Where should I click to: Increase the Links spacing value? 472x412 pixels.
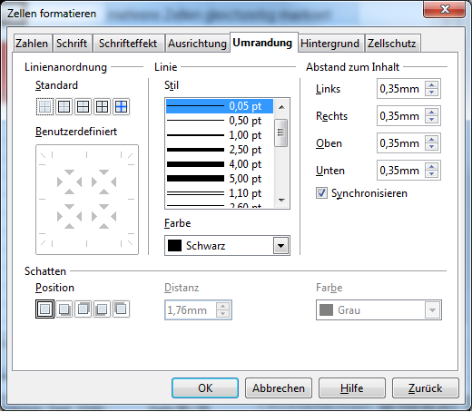tap(432, 85)
